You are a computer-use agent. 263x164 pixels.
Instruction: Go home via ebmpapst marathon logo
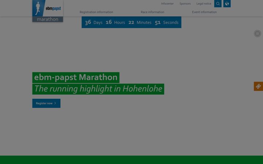click(47, 11)
